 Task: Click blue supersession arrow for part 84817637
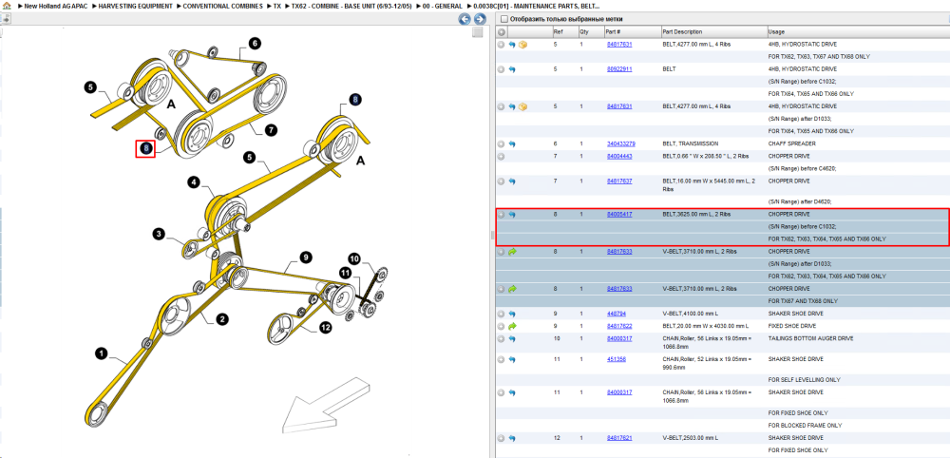tap(512, 181)
